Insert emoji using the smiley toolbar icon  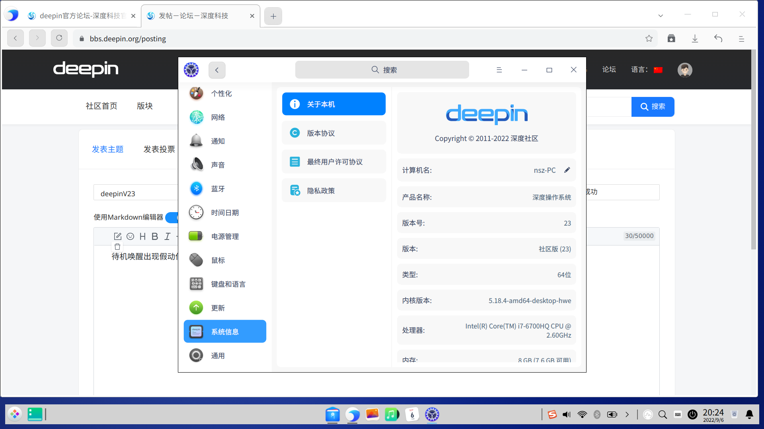coord(130,236)
